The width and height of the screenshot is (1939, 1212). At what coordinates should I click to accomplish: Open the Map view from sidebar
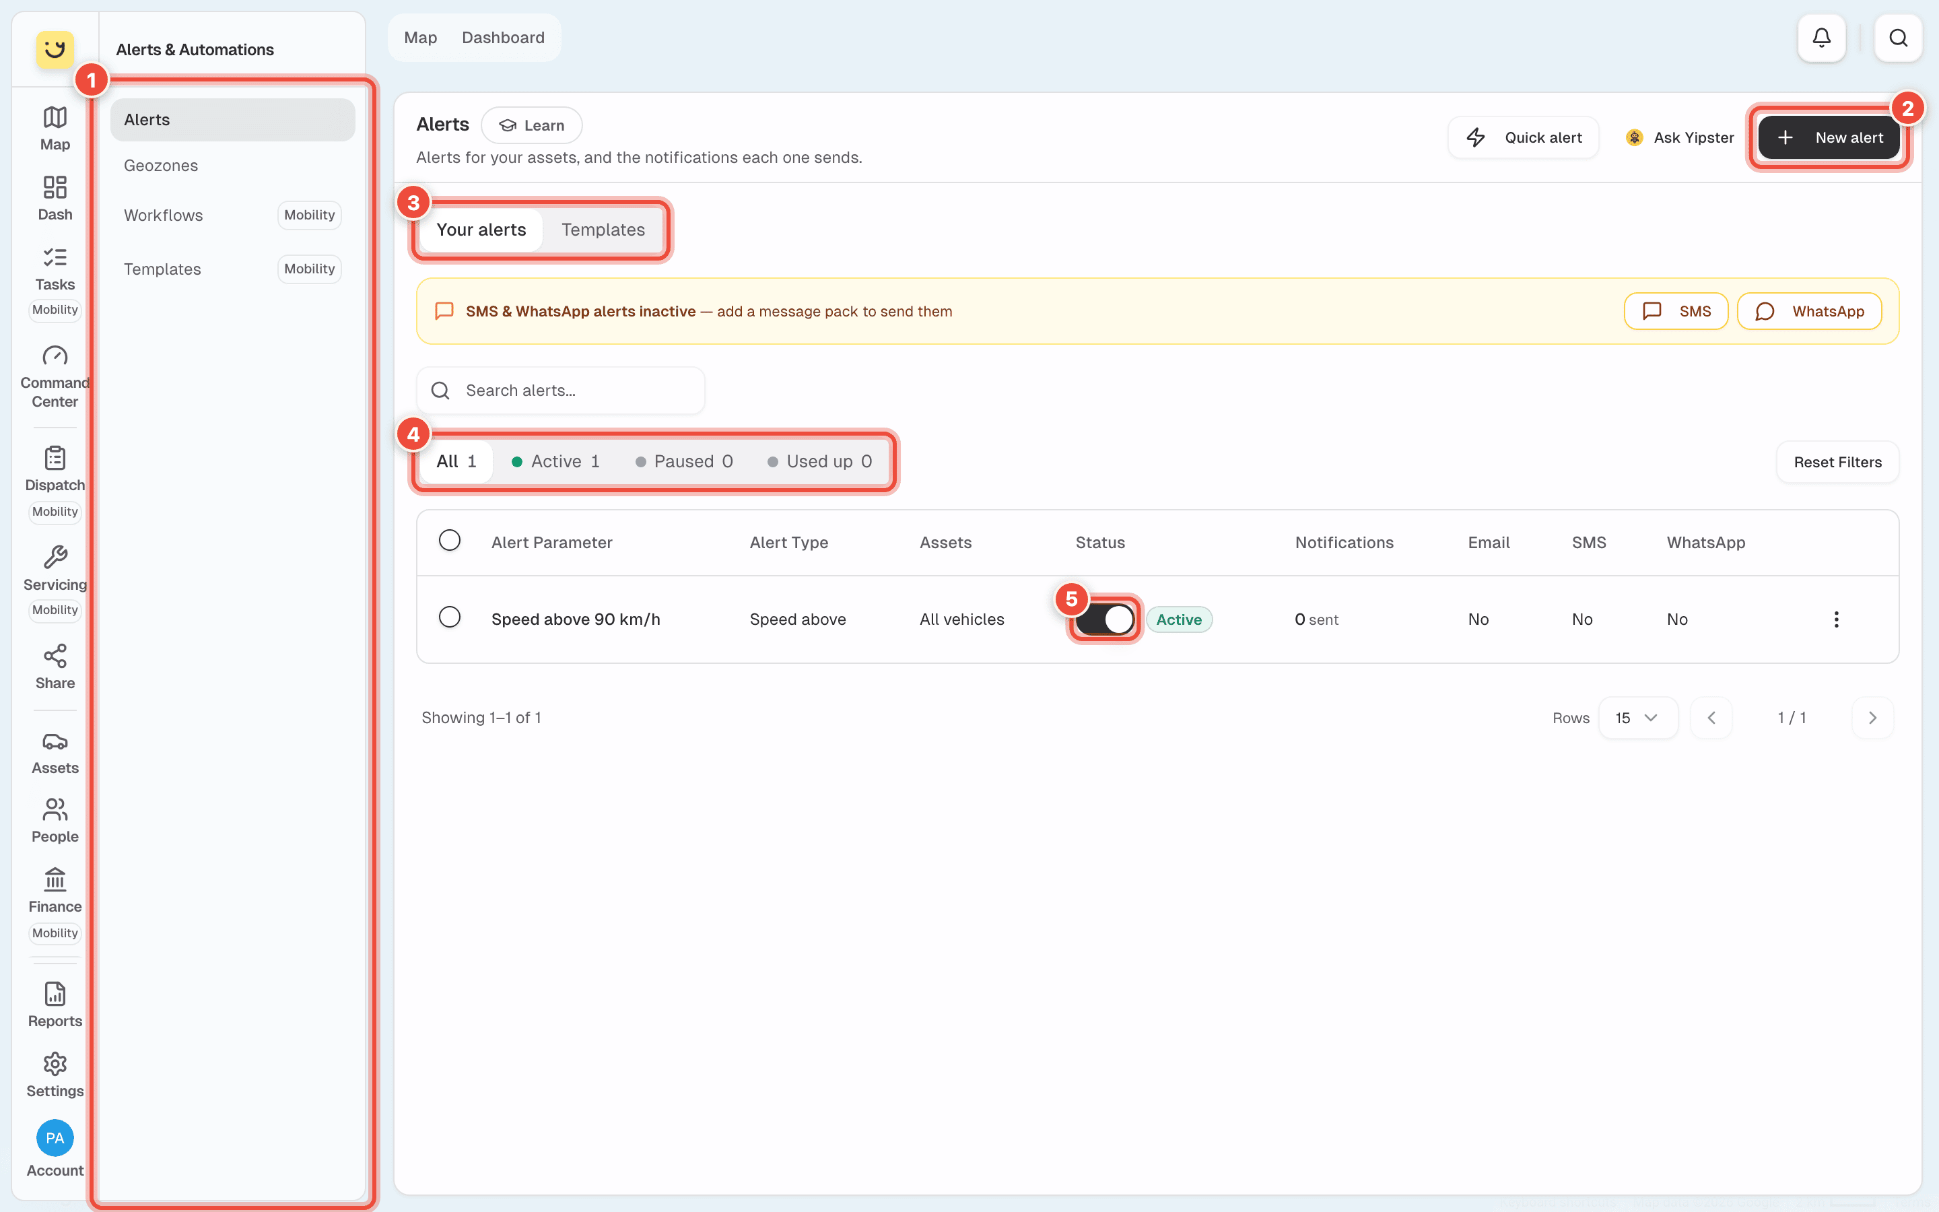(55, 128)
